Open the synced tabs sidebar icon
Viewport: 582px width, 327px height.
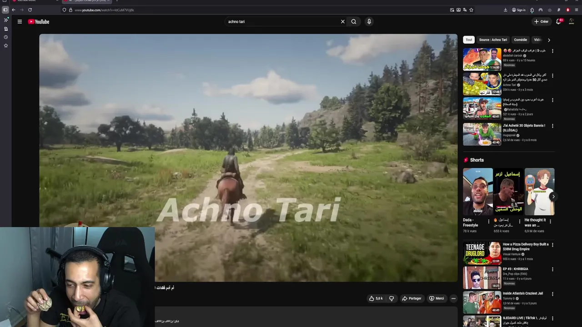pos(6,29)
